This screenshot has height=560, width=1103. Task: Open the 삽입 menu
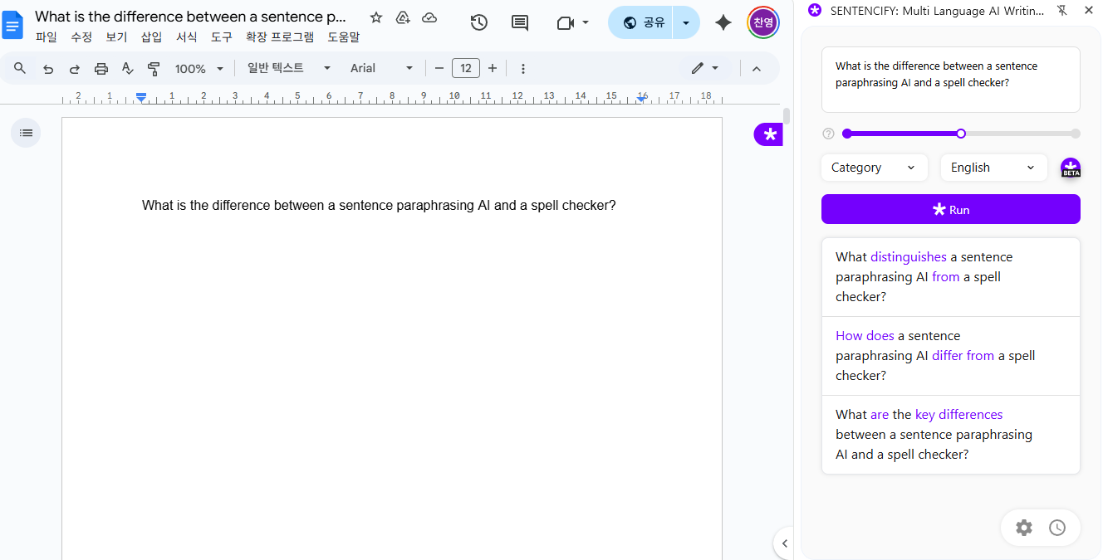coord(152,37)
